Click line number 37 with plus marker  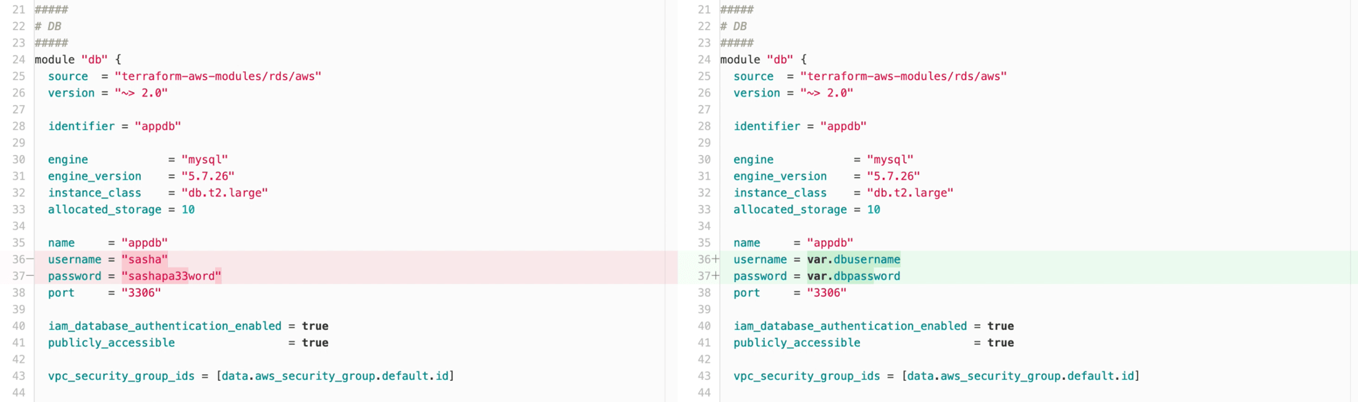[708, 276]
